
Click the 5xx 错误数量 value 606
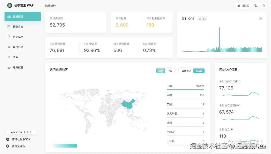click(118, 50)
